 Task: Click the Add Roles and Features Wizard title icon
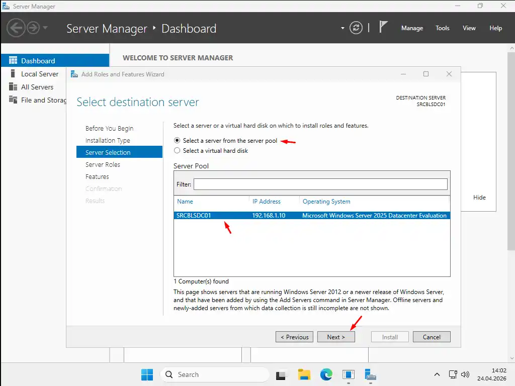pos(74,74)
